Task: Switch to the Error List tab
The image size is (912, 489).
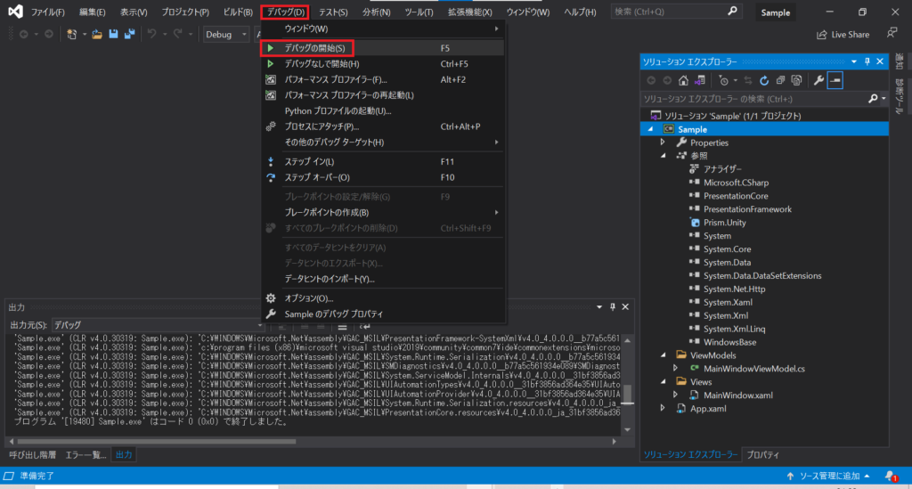Action: click(85, 454)
